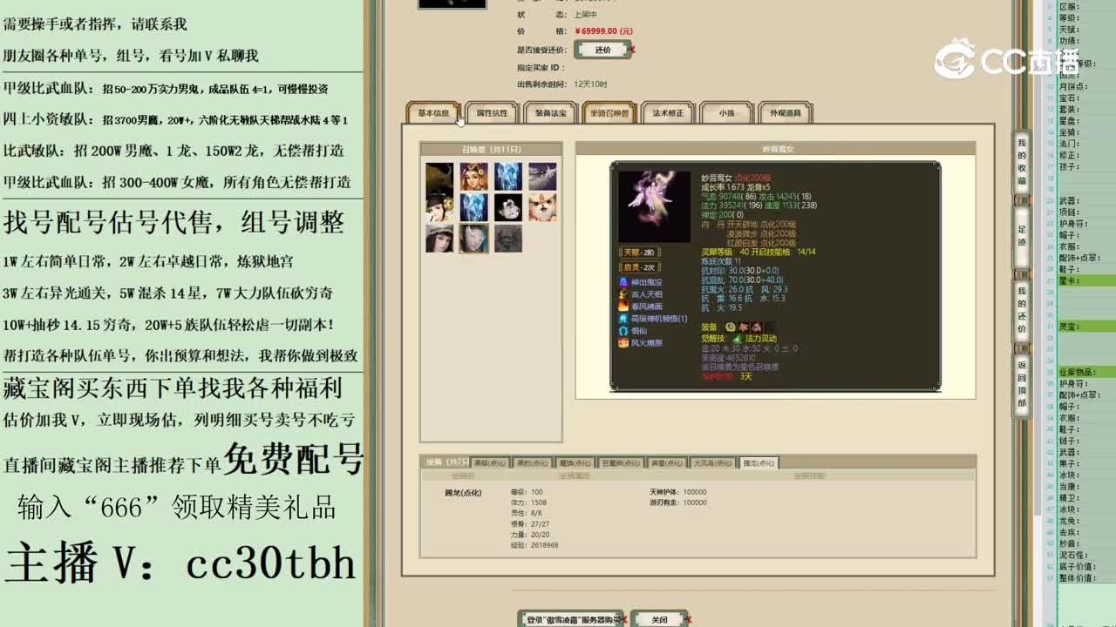Click the 整体价值 row in right panel

click(1086, 577)
